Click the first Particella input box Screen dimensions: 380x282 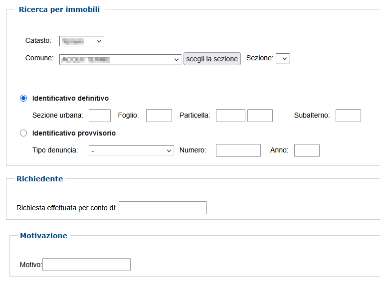coord(230,116)
